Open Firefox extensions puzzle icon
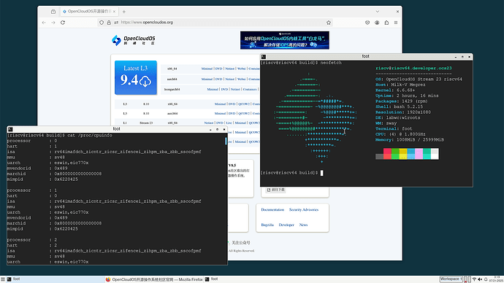Viewport: 504px width, 283px height. pos(386,23)
